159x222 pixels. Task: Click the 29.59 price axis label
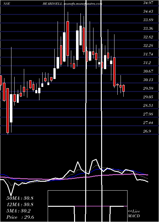pos(148,88)
